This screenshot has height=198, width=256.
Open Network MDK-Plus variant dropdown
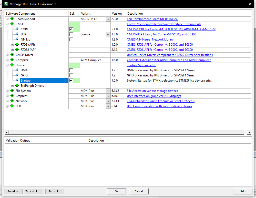click(x=108, y=101)
